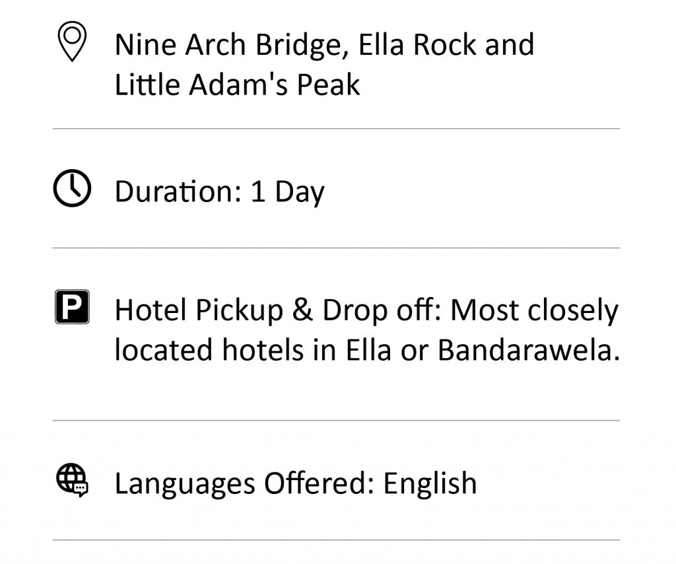
Task: Click "located hotels in Ella" text
Action: pos(253,349)
